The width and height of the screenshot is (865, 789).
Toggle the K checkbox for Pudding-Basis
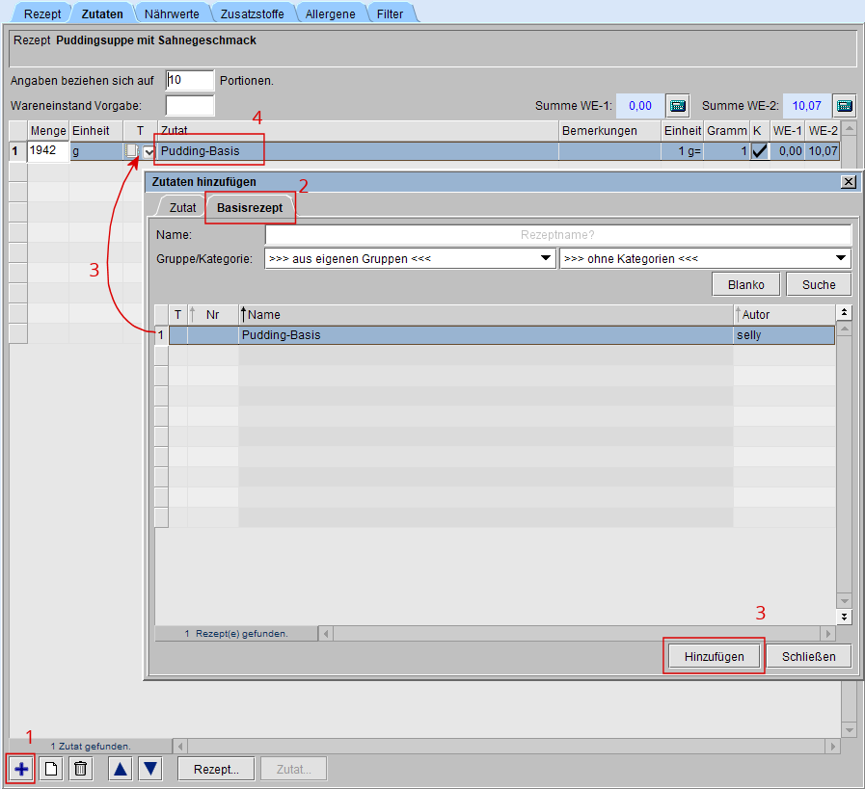coord(759,151)
